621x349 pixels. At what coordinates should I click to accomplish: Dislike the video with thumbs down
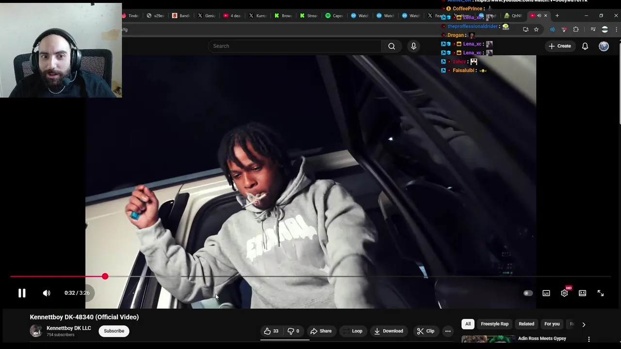tap(293, 331)
